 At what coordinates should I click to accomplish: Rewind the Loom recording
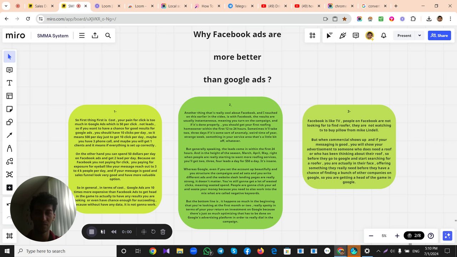pyautogui.click(x=114, y=232)
